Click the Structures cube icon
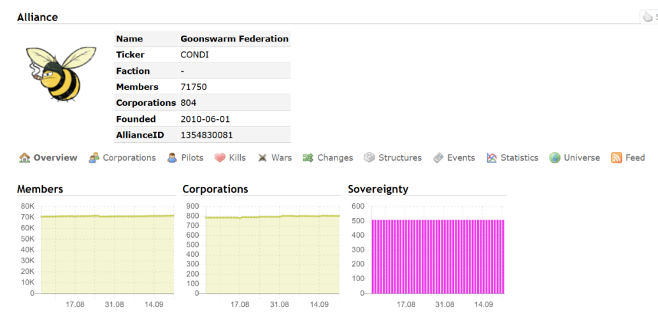 click(369, 158)
